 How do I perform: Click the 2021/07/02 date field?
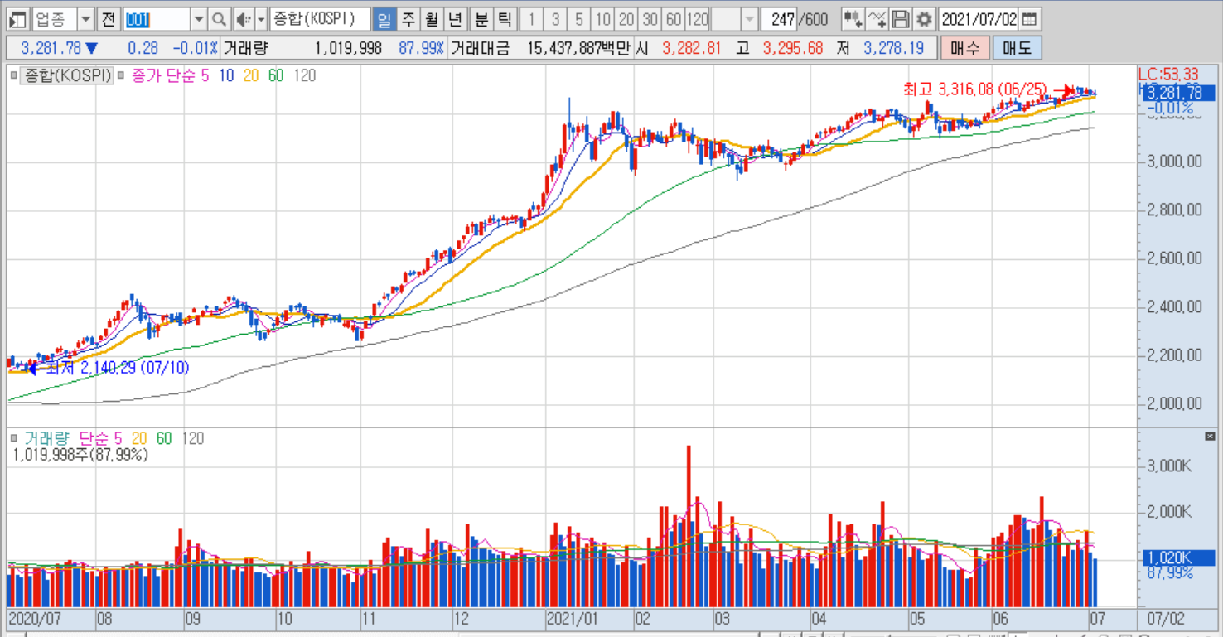coord(979,19)
